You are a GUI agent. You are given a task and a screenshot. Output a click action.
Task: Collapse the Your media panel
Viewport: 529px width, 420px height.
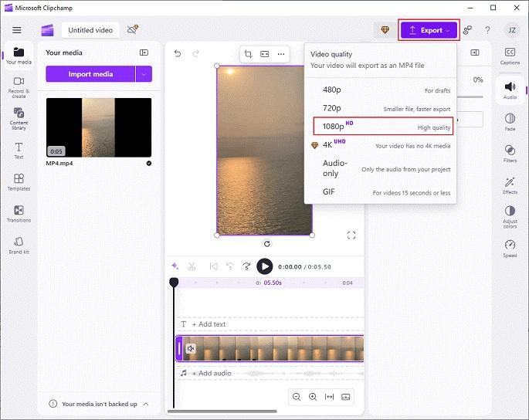point(144,52)
